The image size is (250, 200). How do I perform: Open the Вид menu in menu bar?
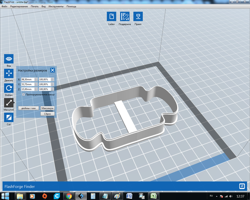pyautogui.click(x=44, y=6)
